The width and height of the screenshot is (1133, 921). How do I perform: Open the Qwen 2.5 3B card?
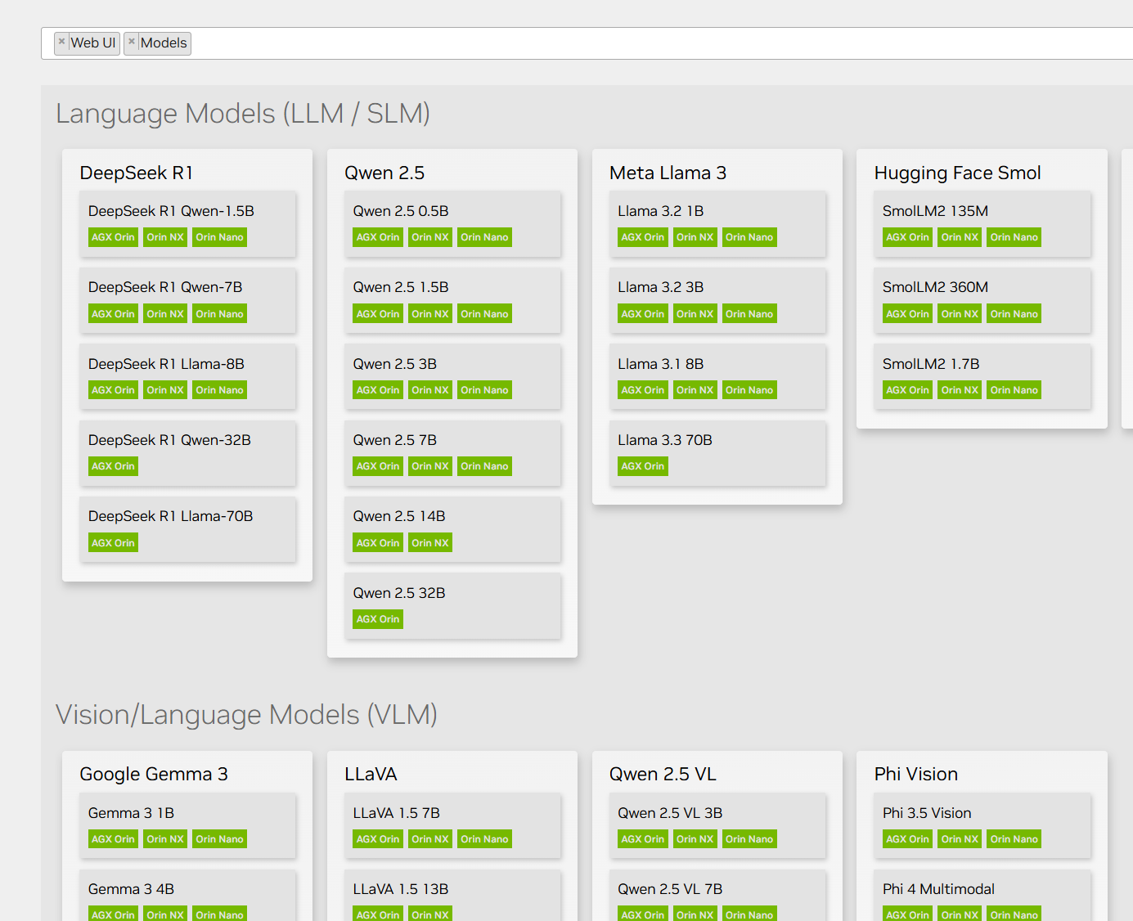point(452,377)
